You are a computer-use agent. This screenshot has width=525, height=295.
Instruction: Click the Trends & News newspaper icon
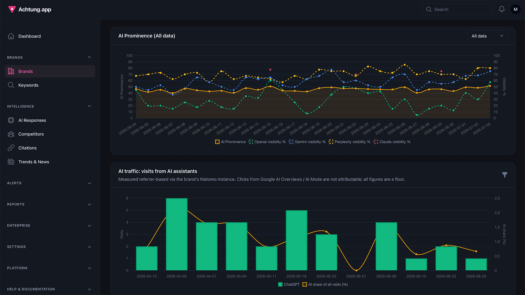[x=11, y=162]
